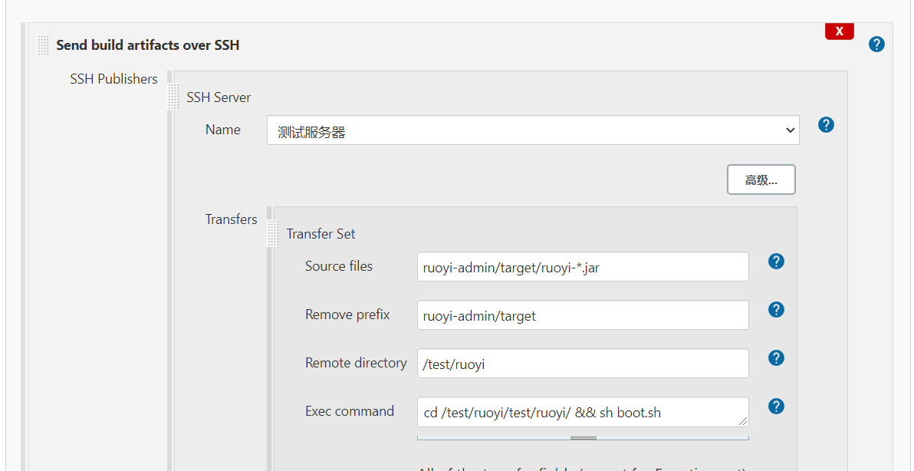
Task: Grab the drag handle beside SSH Server
Action: pyautogui.click(x=173, y=97)
